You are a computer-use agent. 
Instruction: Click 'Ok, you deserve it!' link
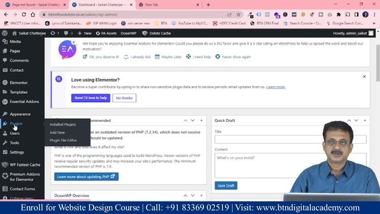click(x=101, y=57)
